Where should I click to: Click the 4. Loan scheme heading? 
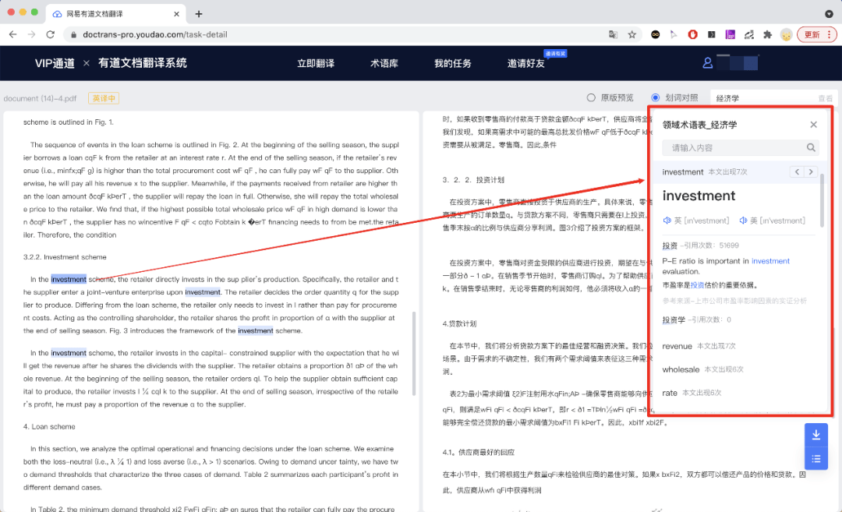(49, 427)
